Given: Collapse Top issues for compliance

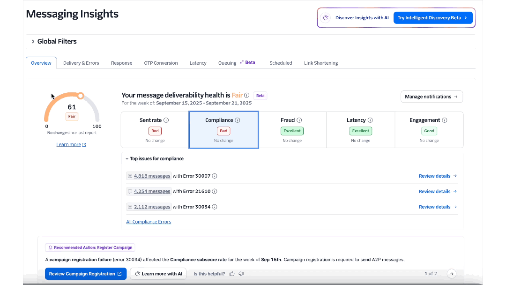Looking at the screenshot, I should click(x=127, y=159).
